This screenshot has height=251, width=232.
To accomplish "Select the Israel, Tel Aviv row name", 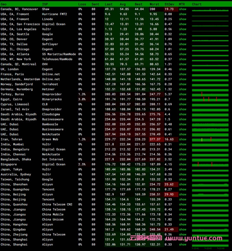I will coord(15,109).
